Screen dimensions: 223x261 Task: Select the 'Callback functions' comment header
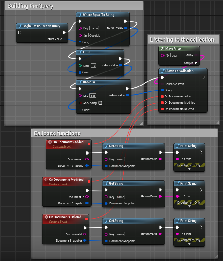124,133
